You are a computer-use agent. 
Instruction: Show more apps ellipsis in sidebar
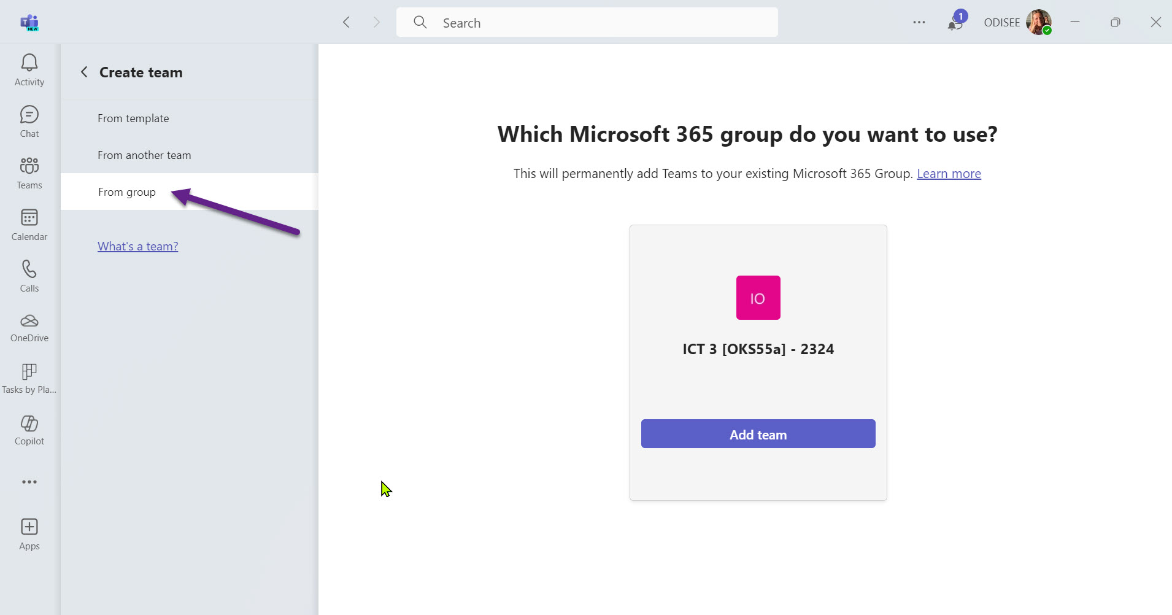29,482
